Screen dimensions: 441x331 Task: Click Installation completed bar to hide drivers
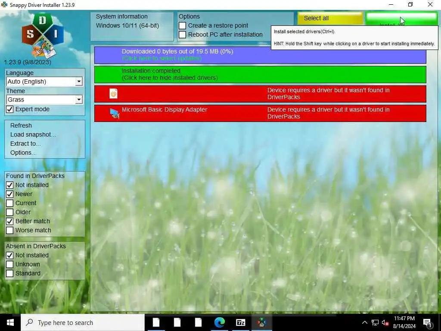[x=260, y=74]
